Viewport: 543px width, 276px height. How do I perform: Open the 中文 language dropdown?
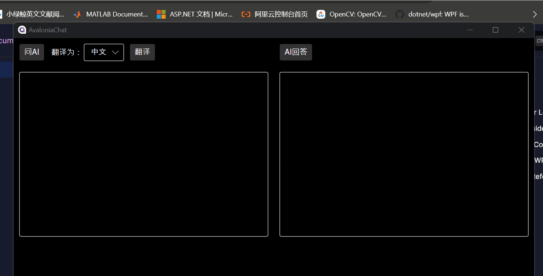[104, 52]
